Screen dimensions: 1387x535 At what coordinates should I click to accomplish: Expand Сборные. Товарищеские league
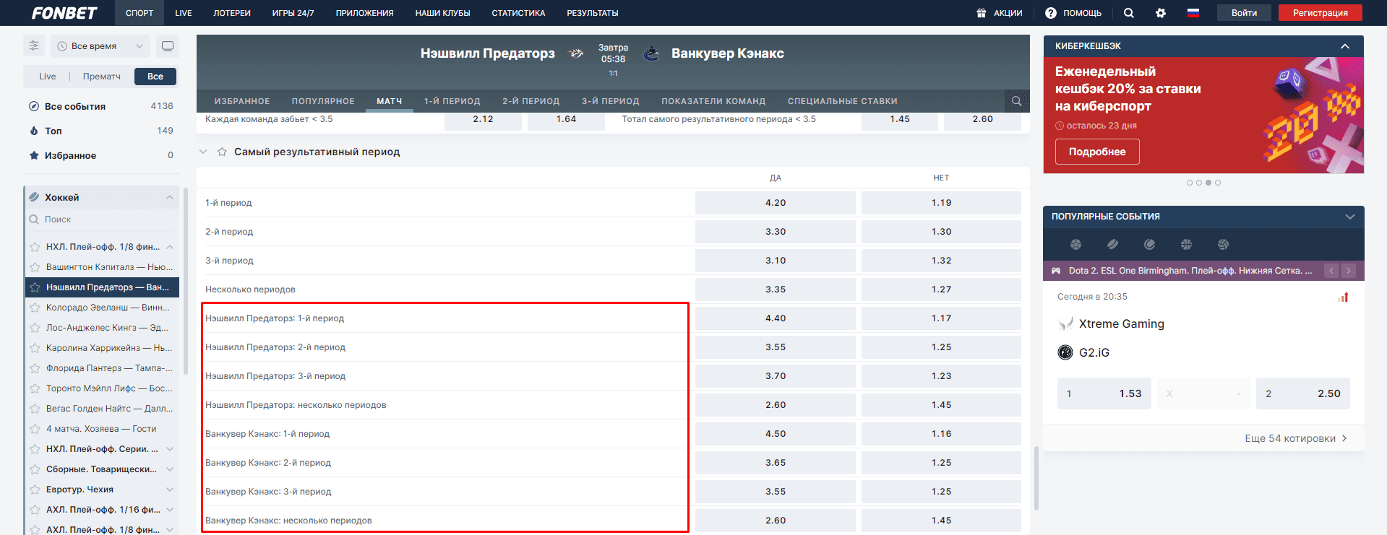click(170, 469)
